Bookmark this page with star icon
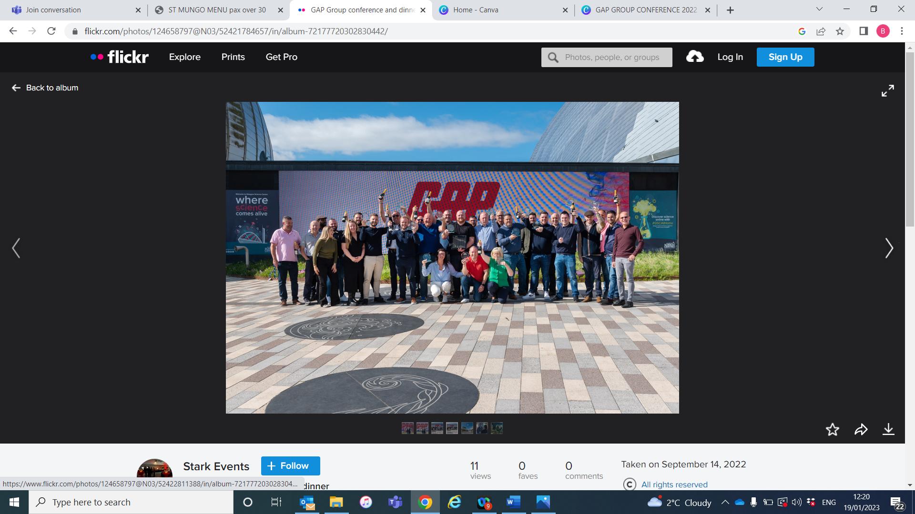Image resolution: width=915 pixels, height=514 pixels. tap(840, 31)
